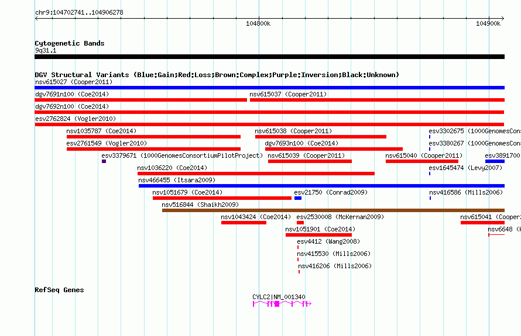This screenshot has height=336, width=521.
Task: Click the nsv416586 (Mills2006) label
Action: coord(466,192)
